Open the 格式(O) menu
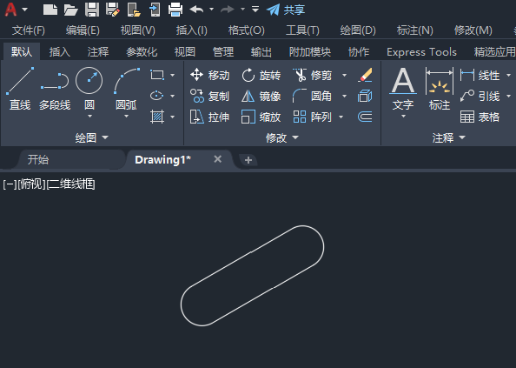 [x=247, y=30]
